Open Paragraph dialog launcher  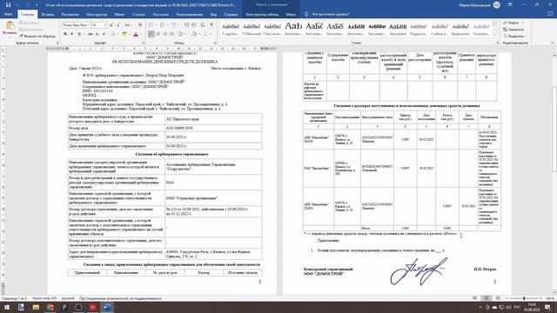(215, 43)
